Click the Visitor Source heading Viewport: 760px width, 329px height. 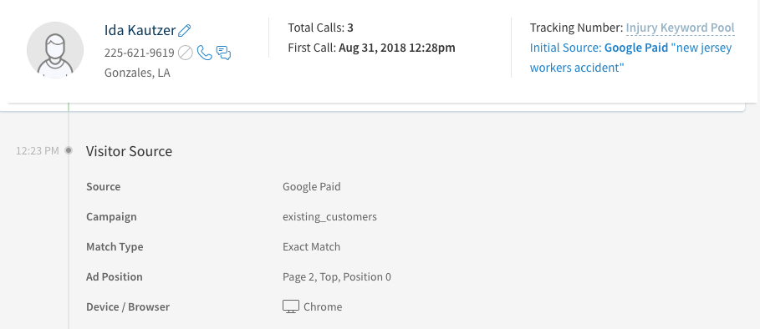[x=129, y=151]
